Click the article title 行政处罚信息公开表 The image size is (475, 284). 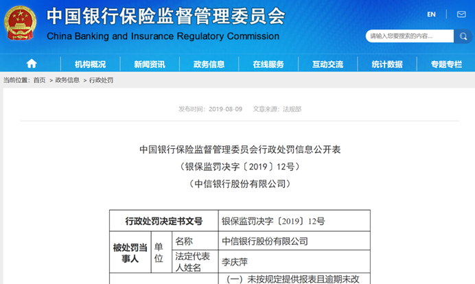point(240,150)
